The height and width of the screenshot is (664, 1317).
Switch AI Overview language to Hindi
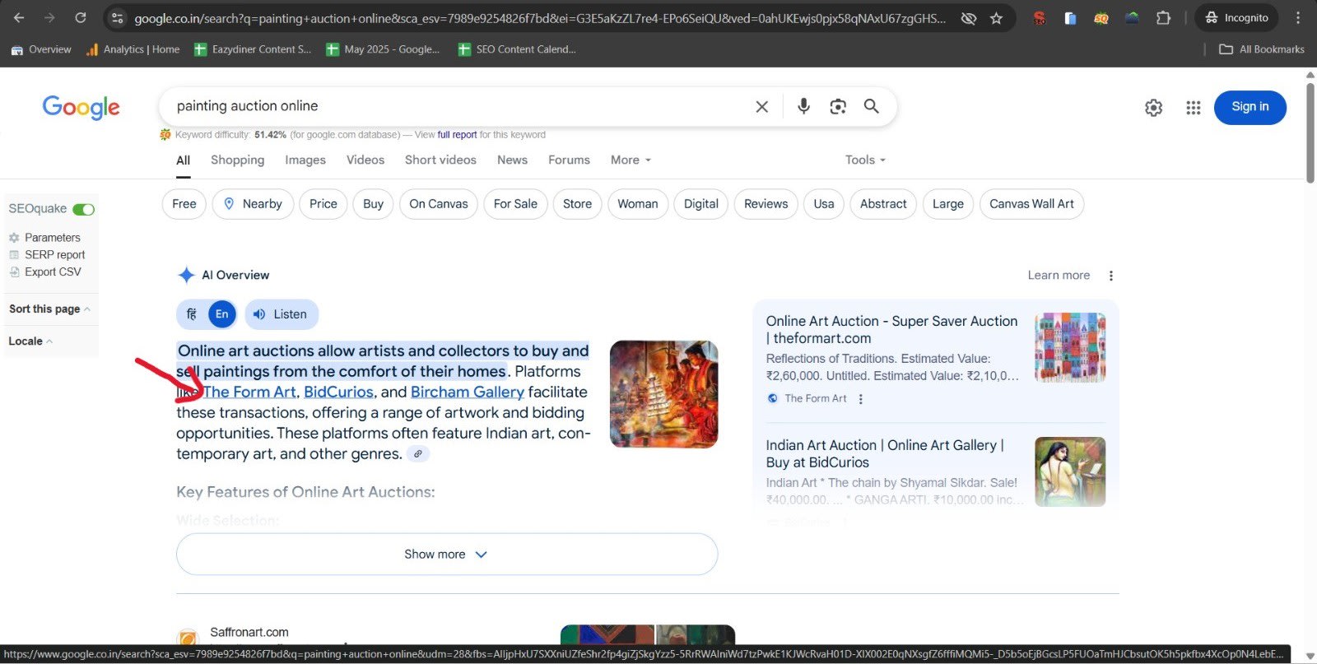click(192, 314)
